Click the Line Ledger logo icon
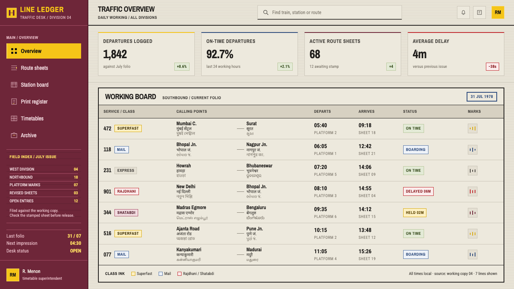The image size is (514, 289). click(12, 13)
